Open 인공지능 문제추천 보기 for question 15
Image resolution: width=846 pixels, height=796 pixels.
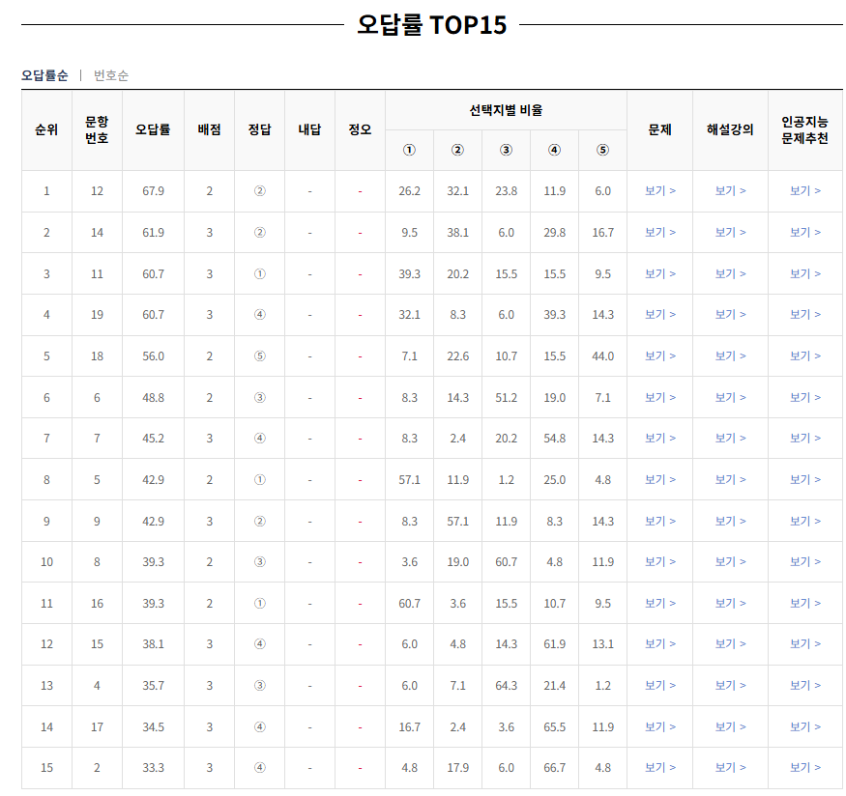pos(805,643)
